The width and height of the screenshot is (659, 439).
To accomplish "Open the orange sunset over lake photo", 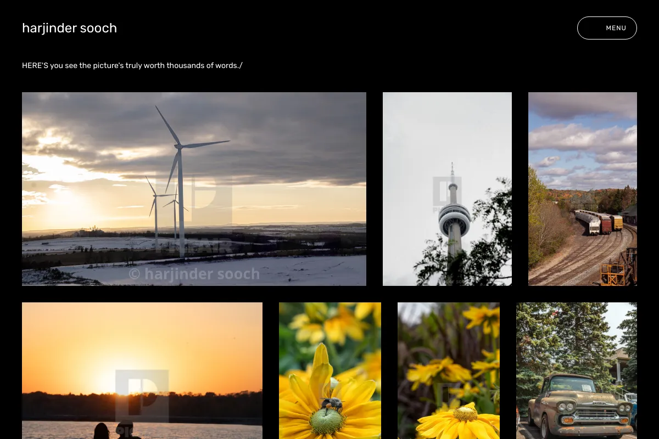I will (142, 370).
